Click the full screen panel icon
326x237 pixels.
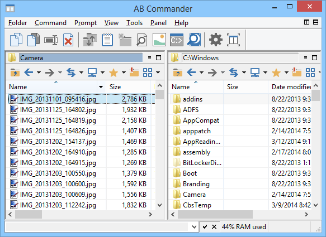[233, 40]
